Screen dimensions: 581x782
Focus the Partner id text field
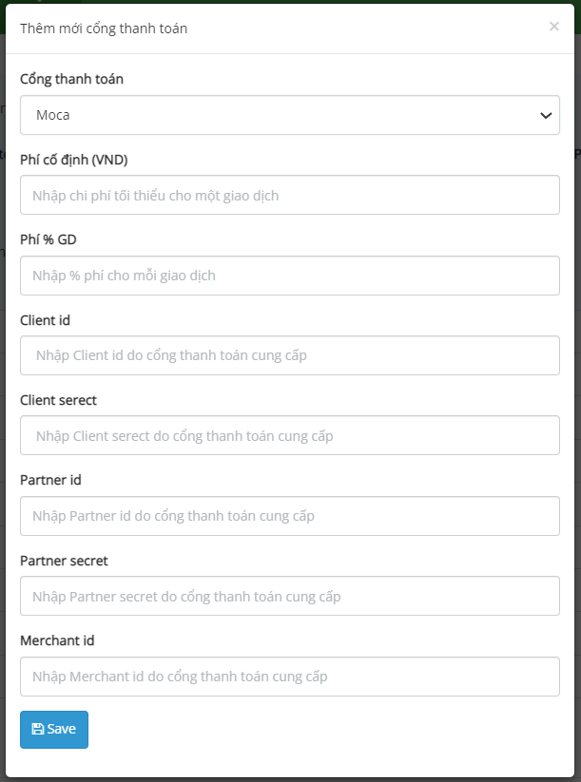click(289, 516)
